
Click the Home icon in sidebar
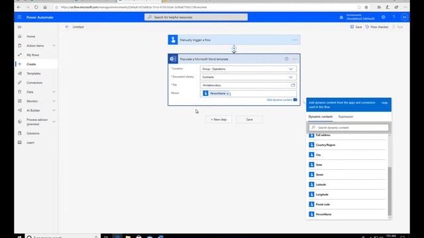click(19, 36)
